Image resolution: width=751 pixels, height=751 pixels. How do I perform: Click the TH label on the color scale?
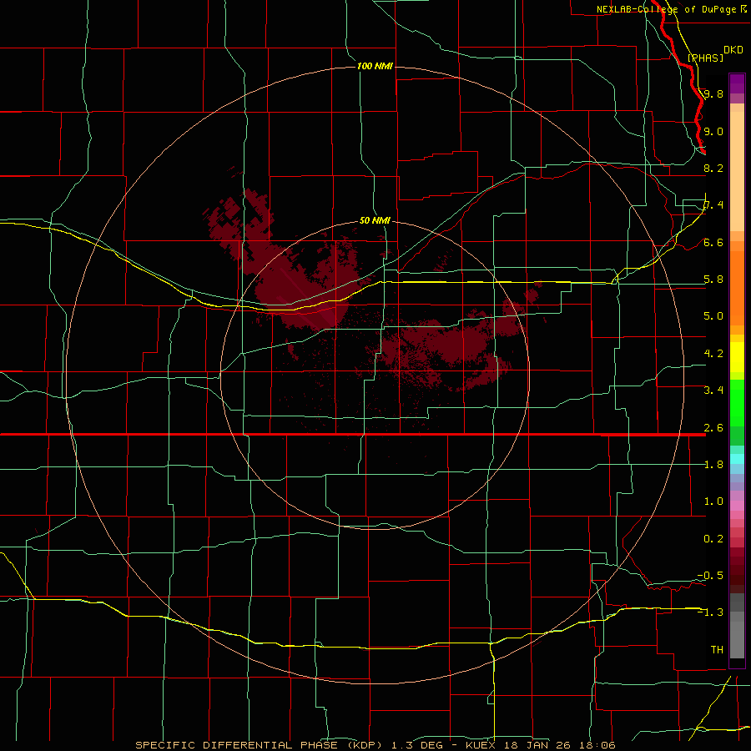(x=717, y=649)
